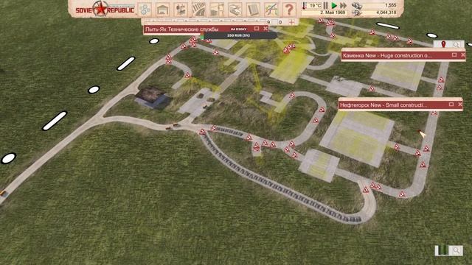Click the dollar money icon beside 4,044,318

coord(356,13)
